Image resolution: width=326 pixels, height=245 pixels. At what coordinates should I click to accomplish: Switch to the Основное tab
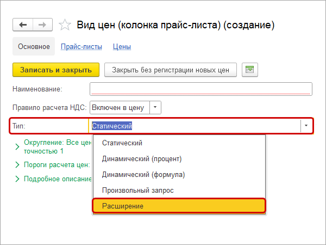pyautogui.click(x=34, y=47)
